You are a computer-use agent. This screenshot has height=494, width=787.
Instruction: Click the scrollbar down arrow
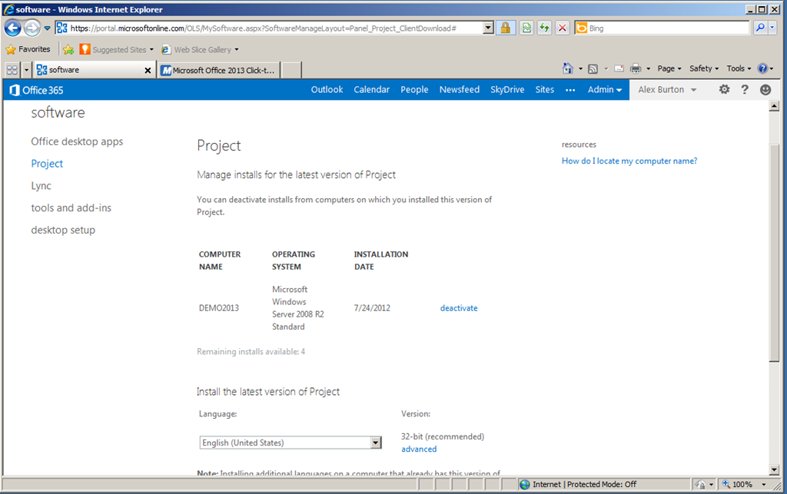[x=774, y=470]
